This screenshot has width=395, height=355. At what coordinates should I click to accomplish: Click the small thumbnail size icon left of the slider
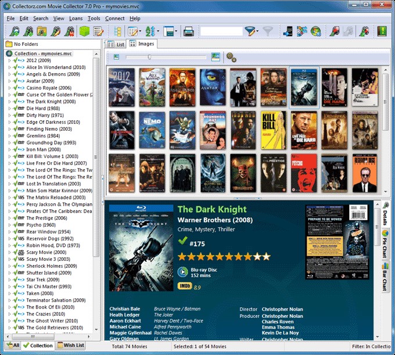[116, 57]
